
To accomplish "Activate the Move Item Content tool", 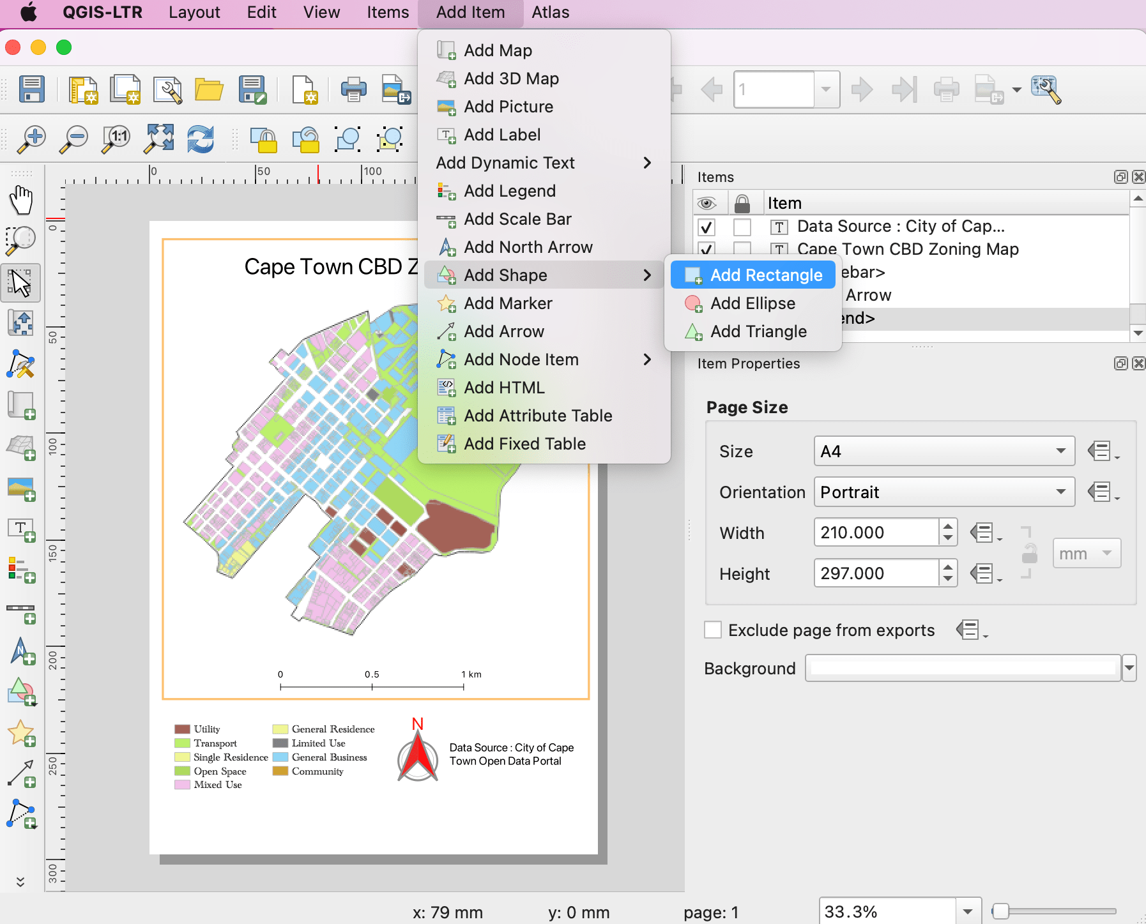I will tap(21, 322).
